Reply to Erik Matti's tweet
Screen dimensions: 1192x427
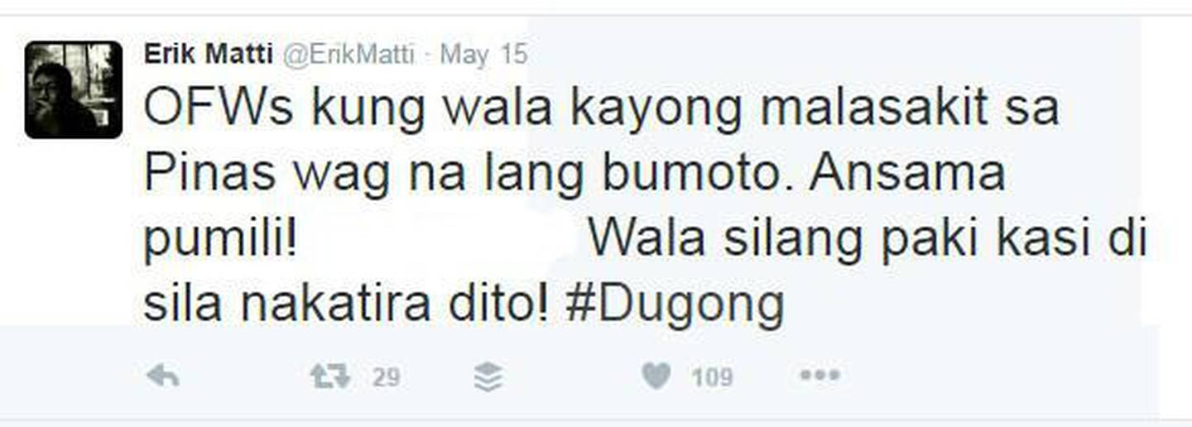163,377
